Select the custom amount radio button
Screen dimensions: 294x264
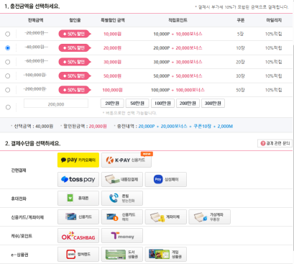(x=8, y=107)
